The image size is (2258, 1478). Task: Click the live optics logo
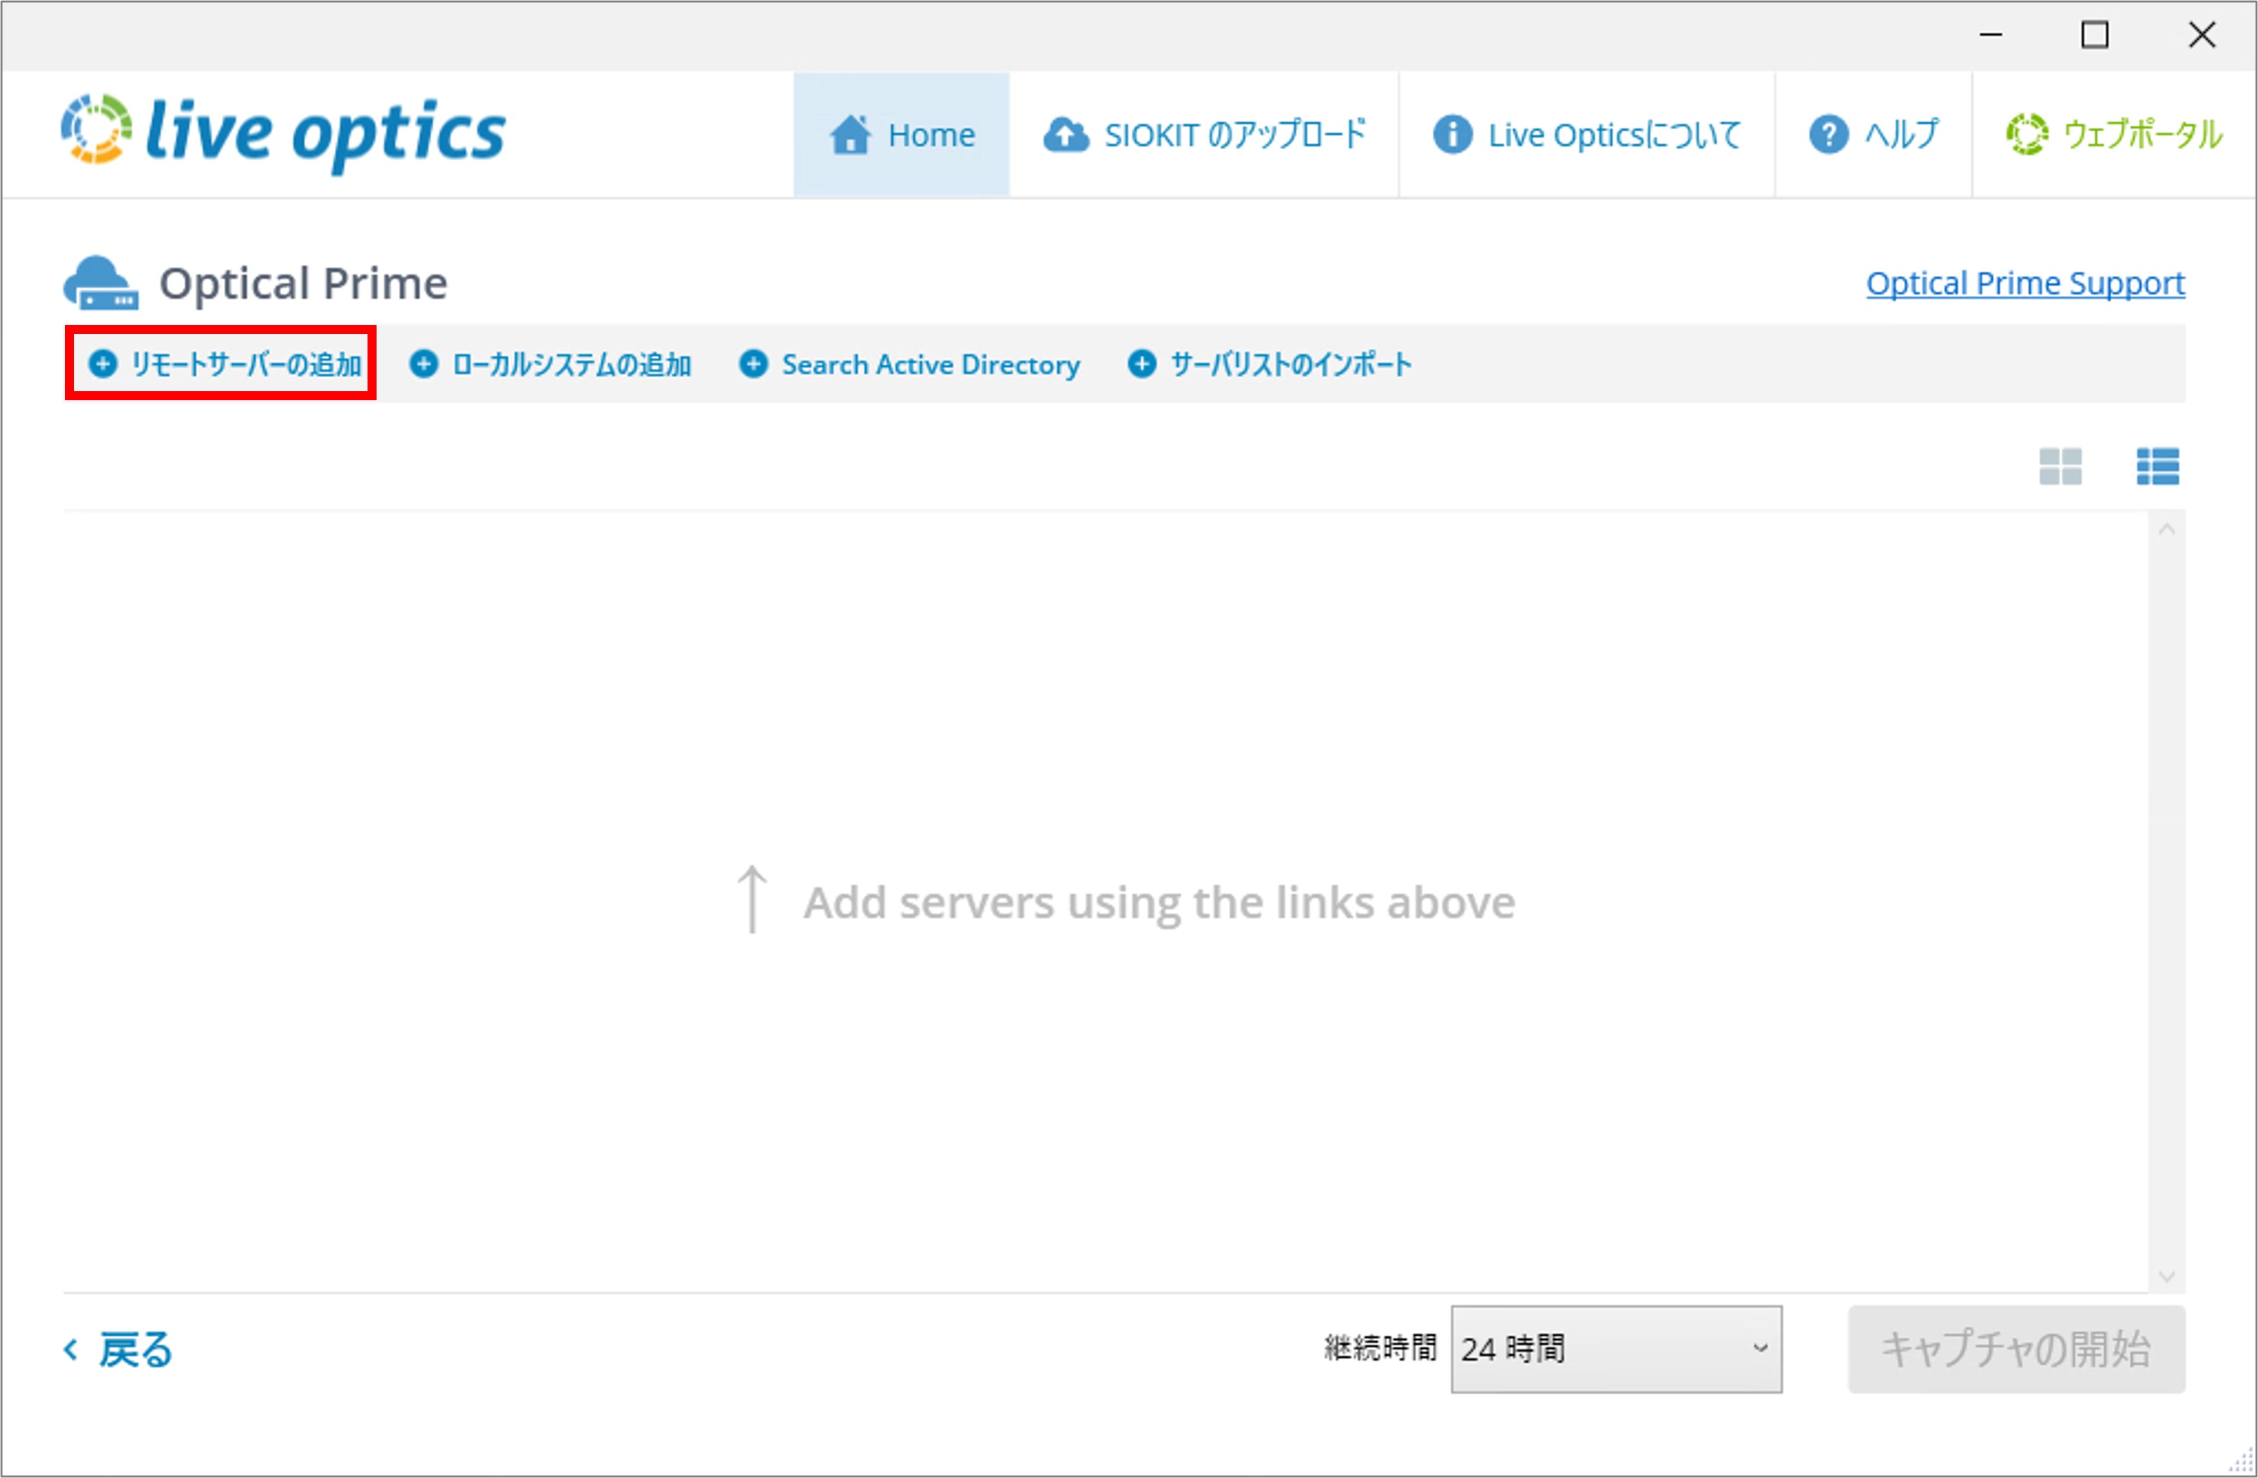pyautogui.click(x=283, y=133)
